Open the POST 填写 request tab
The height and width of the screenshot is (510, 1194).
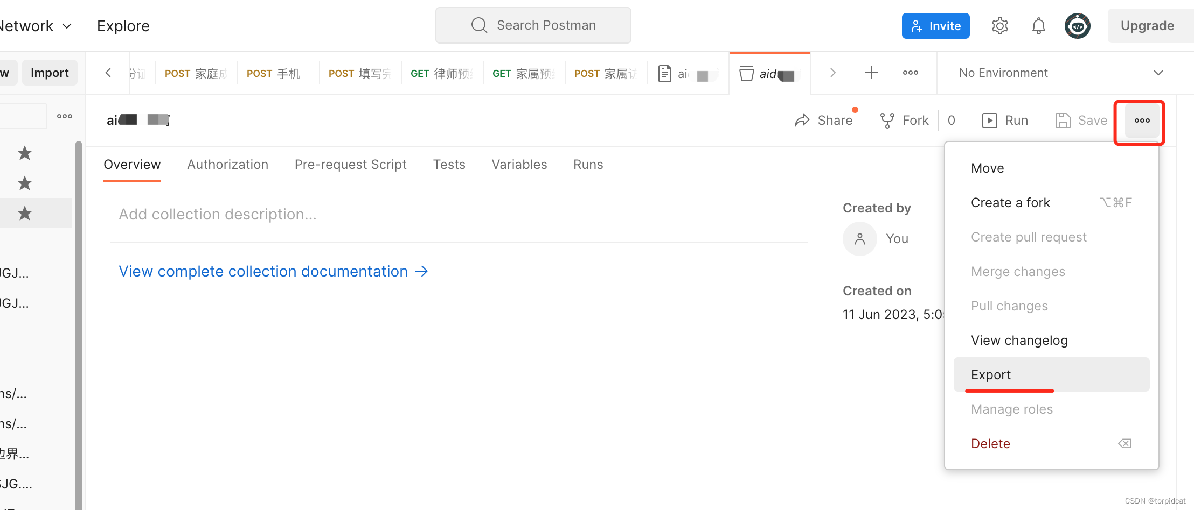tap(360, 73)
